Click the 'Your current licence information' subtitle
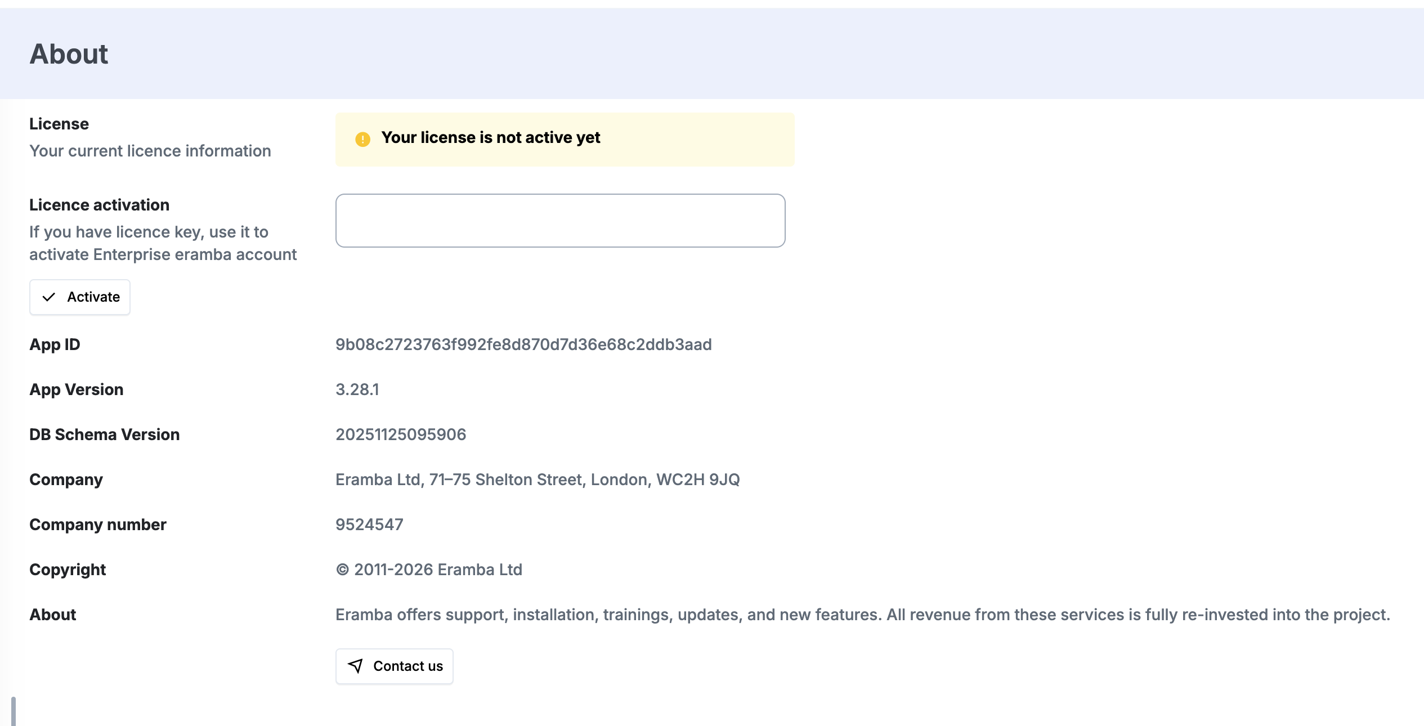Screen dimensions: 1424x726 [150, 151]
